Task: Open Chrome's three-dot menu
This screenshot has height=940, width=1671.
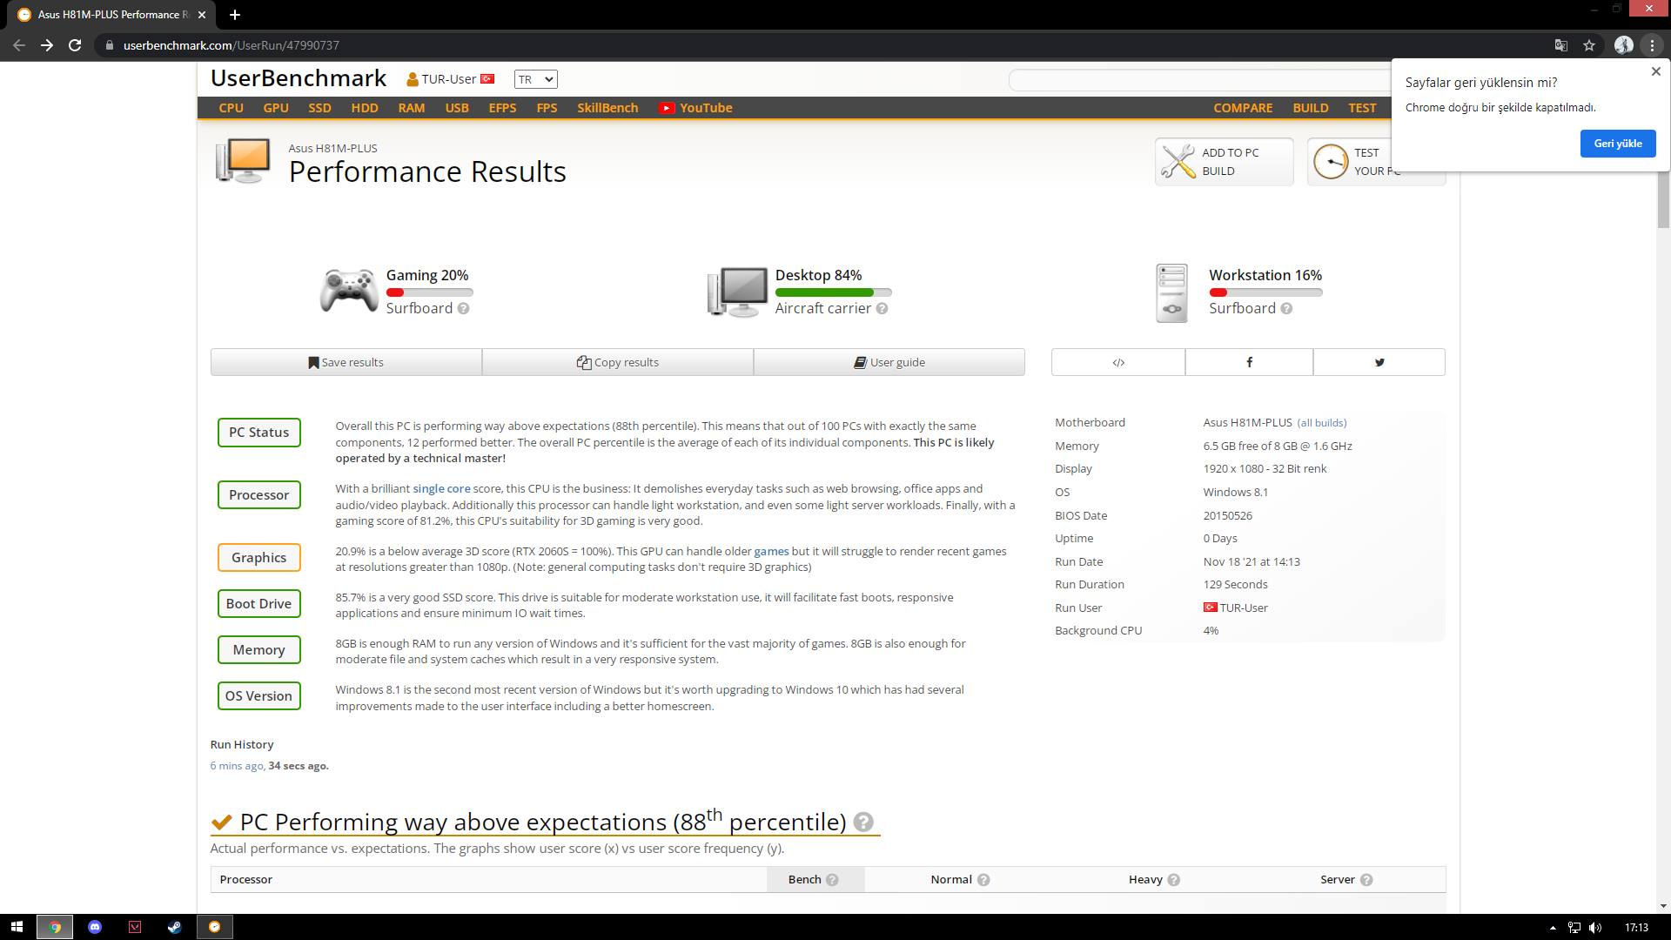Action: [1652, 45]
